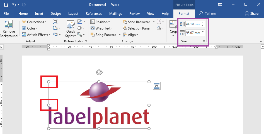Screen dimensions: 264x134
Task: Decrease picture height with the down spinner
Action: (x=203, y=26)
